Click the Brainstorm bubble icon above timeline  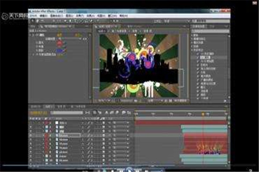click(x=123, y=113)
